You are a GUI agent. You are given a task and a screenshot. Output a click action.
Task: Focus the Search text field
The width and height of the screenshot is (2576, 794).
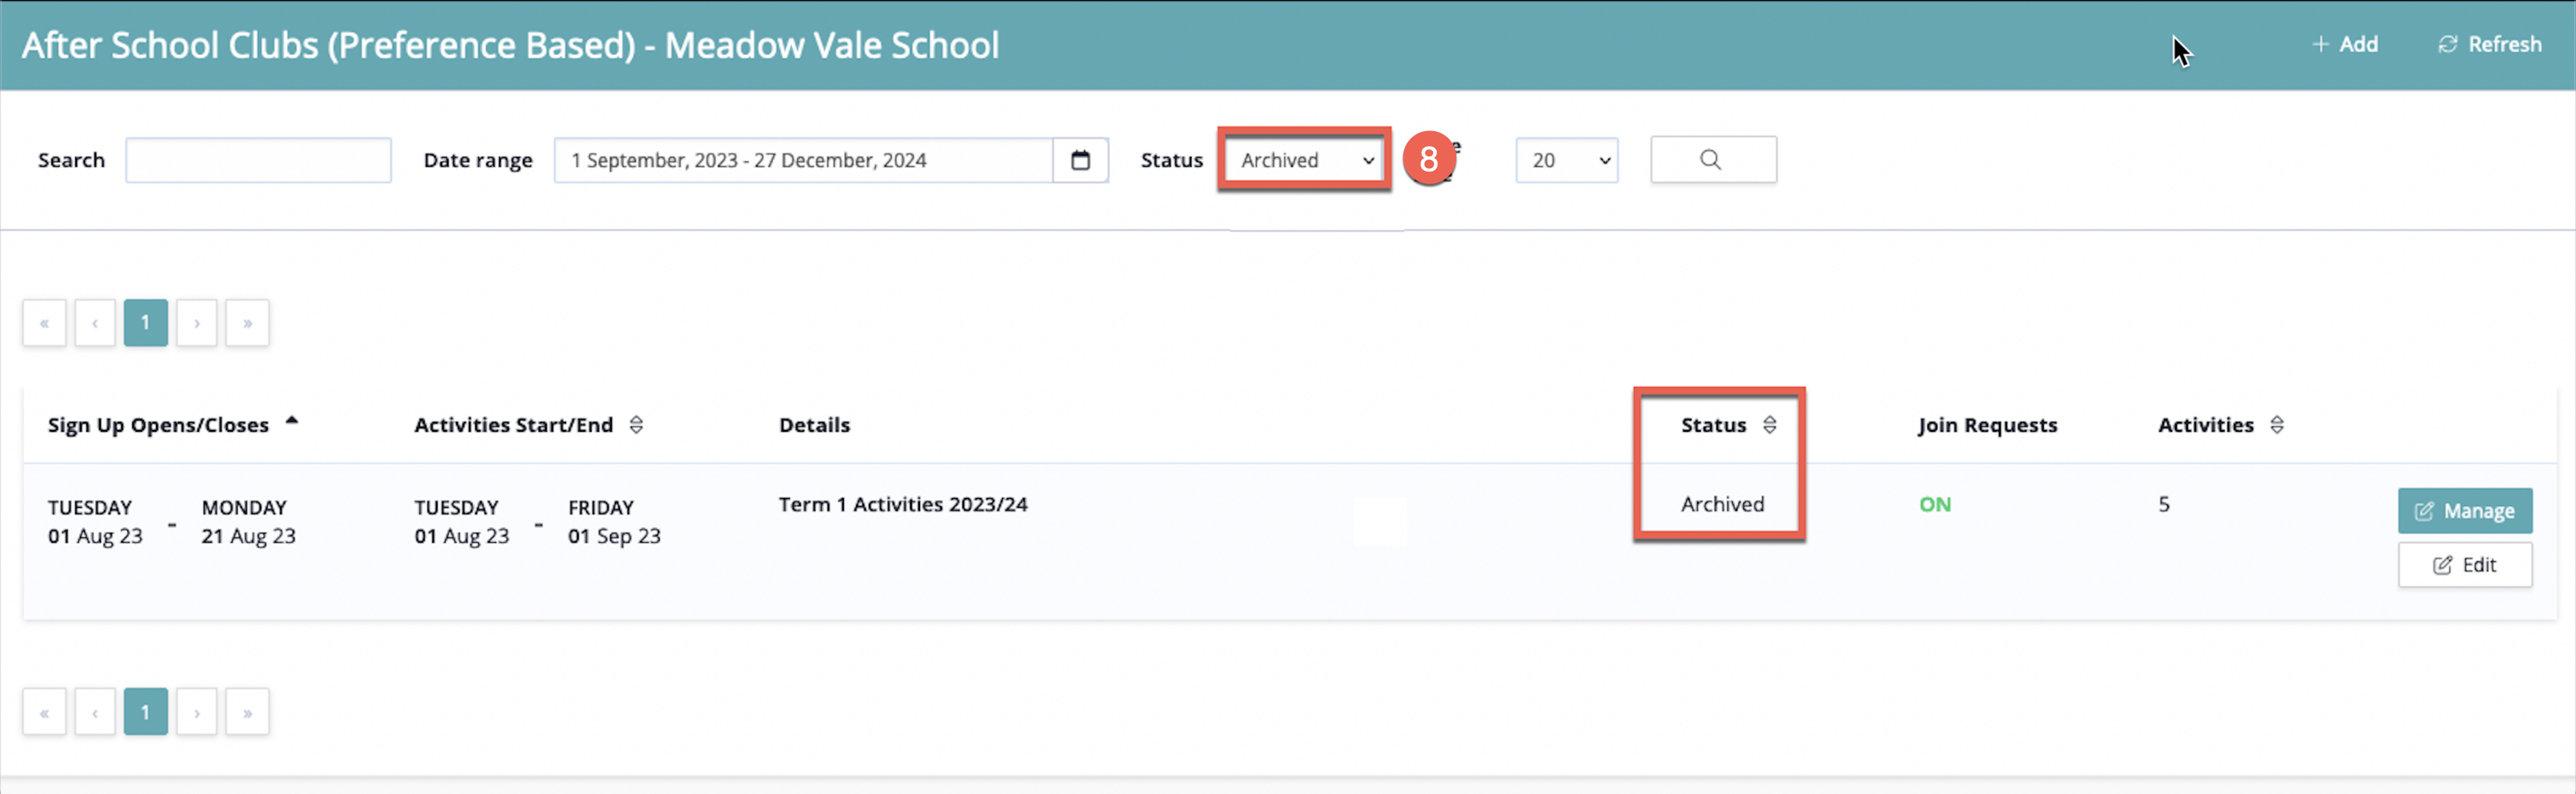click(x=258, y=160)
